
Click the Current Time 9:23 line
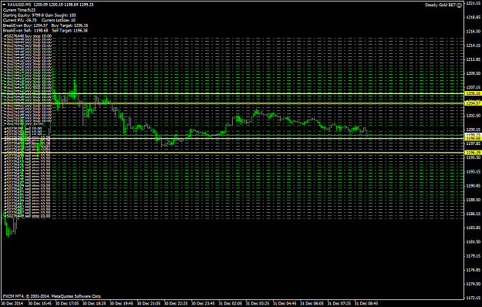(x=19, y=10)
